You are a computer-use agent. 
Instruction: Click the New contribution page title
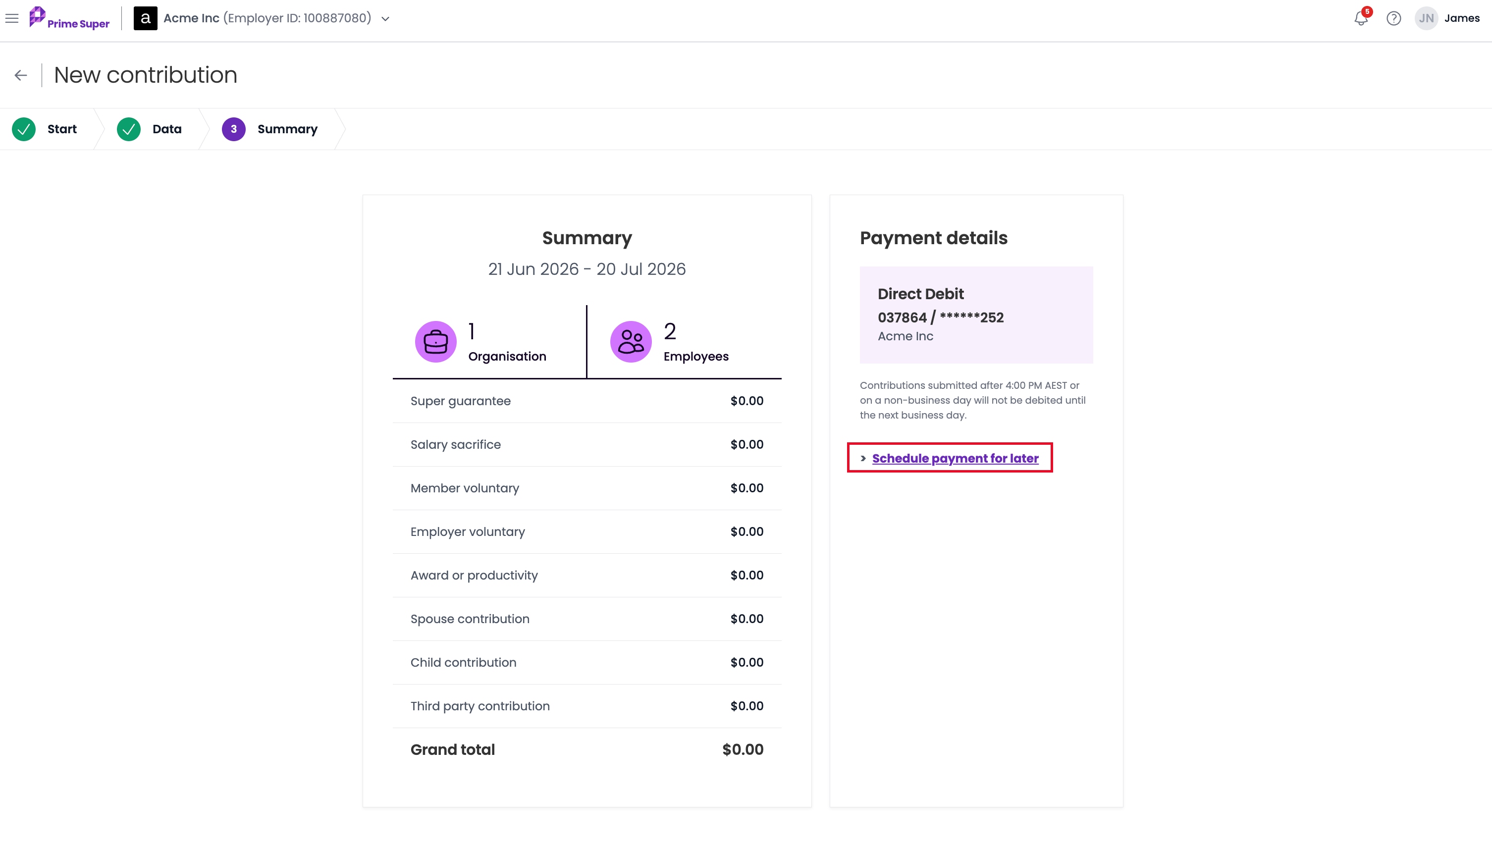(146, 75)
